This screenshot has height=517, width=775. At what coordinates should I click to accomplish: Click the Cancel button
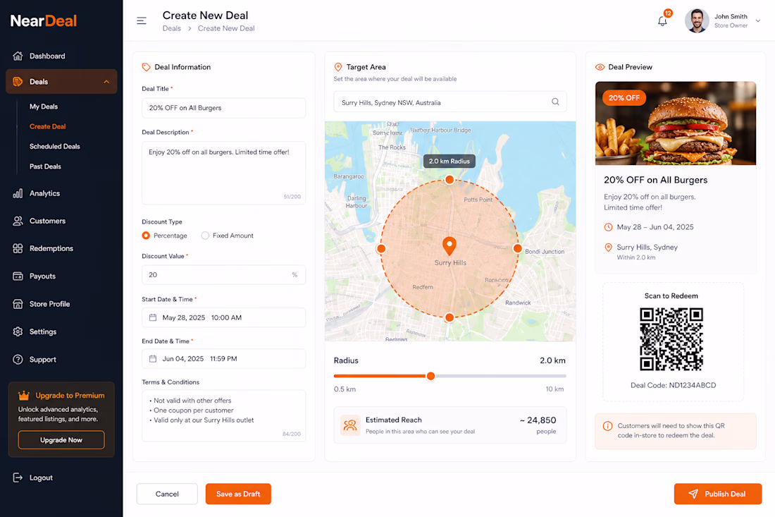pyautogui.click(x=167, y=494)
